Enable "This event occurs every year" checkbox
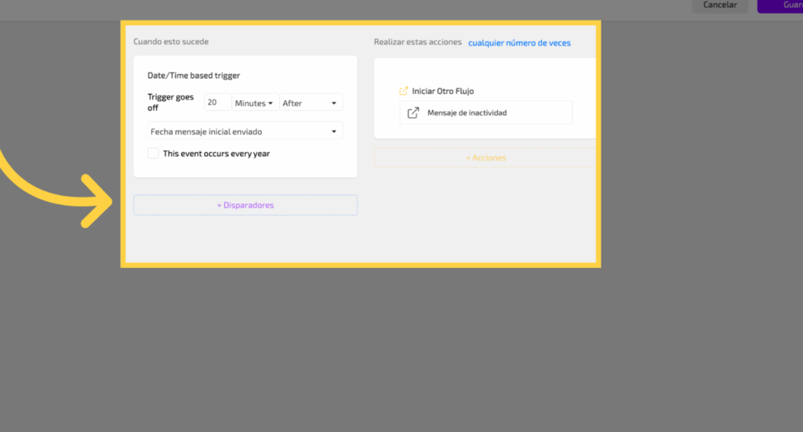This screenshot has width=803, height=432. (154, 154)
